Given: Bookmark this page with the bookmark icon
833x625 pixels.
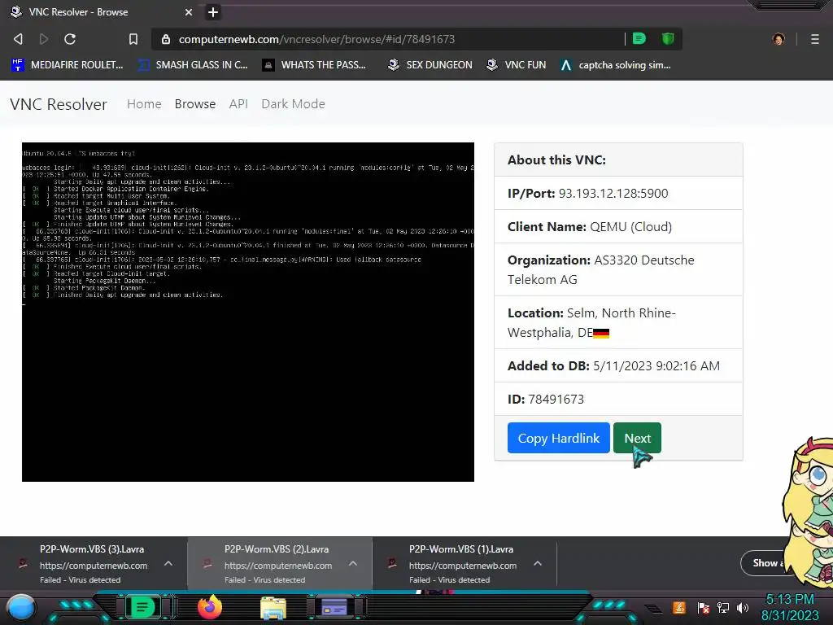Looking at the screenshot, I should (133, 39).
